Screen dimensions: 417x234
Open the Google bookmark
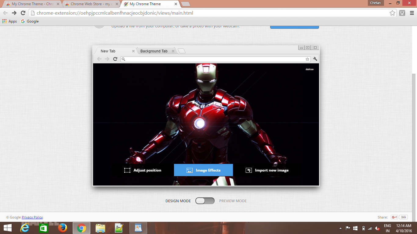(x=30, y=21)
